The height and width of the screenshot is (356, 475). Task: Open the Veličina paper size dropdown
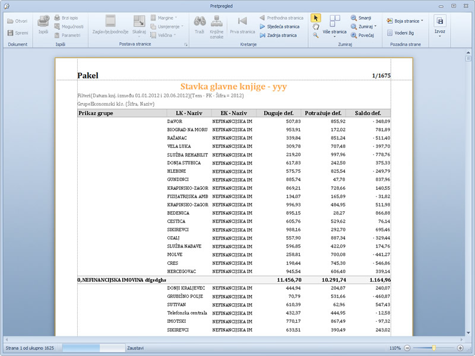tap(164, 35)
